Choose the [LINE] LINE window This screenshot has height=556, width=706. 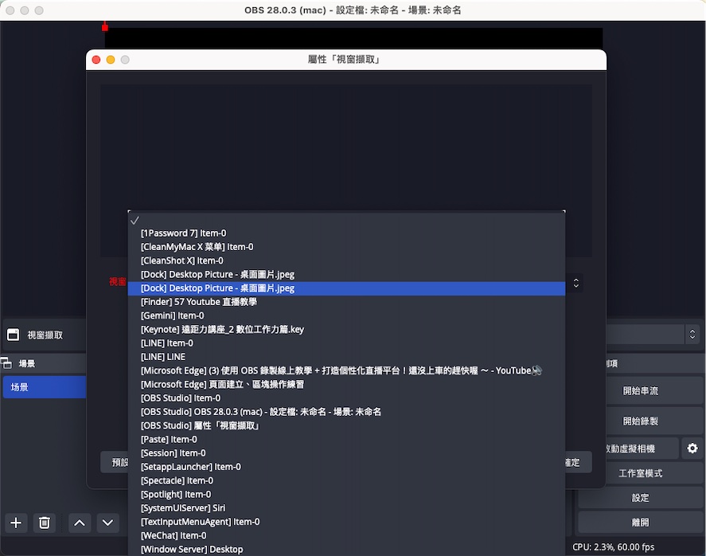coord(346,357)
